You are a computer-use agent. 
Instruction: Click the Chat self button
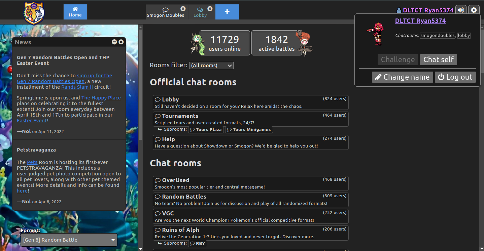coord(438,59)
